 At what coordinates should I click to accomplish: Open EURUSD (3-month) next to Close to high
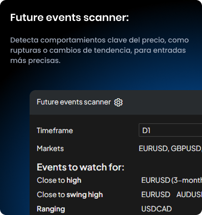tap(171, 180)
